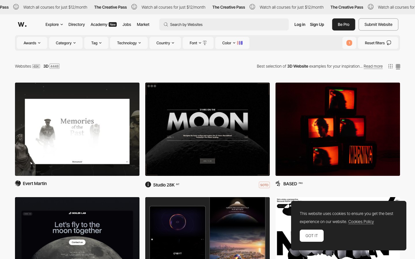Open the ORBYT website thumbnail

tap(207, 228)
